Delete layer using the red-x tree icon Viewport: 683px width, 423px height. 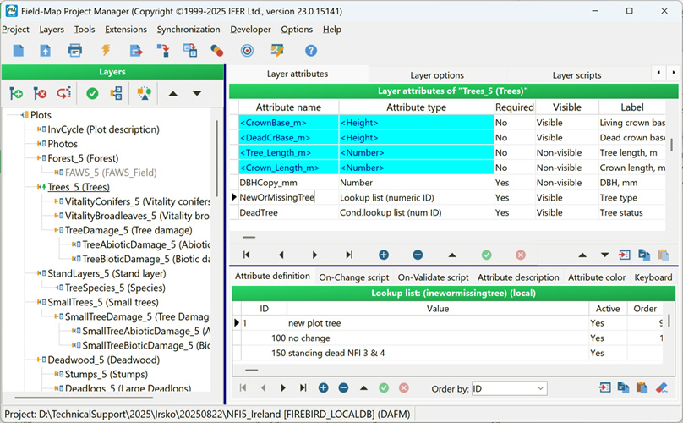(x=40, y=93)
